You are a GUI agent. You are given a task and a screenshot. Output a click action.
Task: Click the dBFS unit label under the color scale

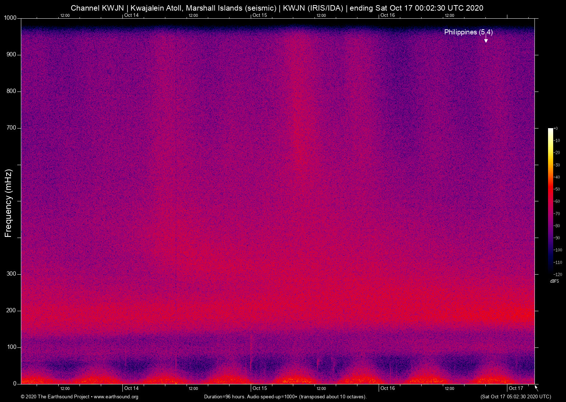click(x=554, y=281)
